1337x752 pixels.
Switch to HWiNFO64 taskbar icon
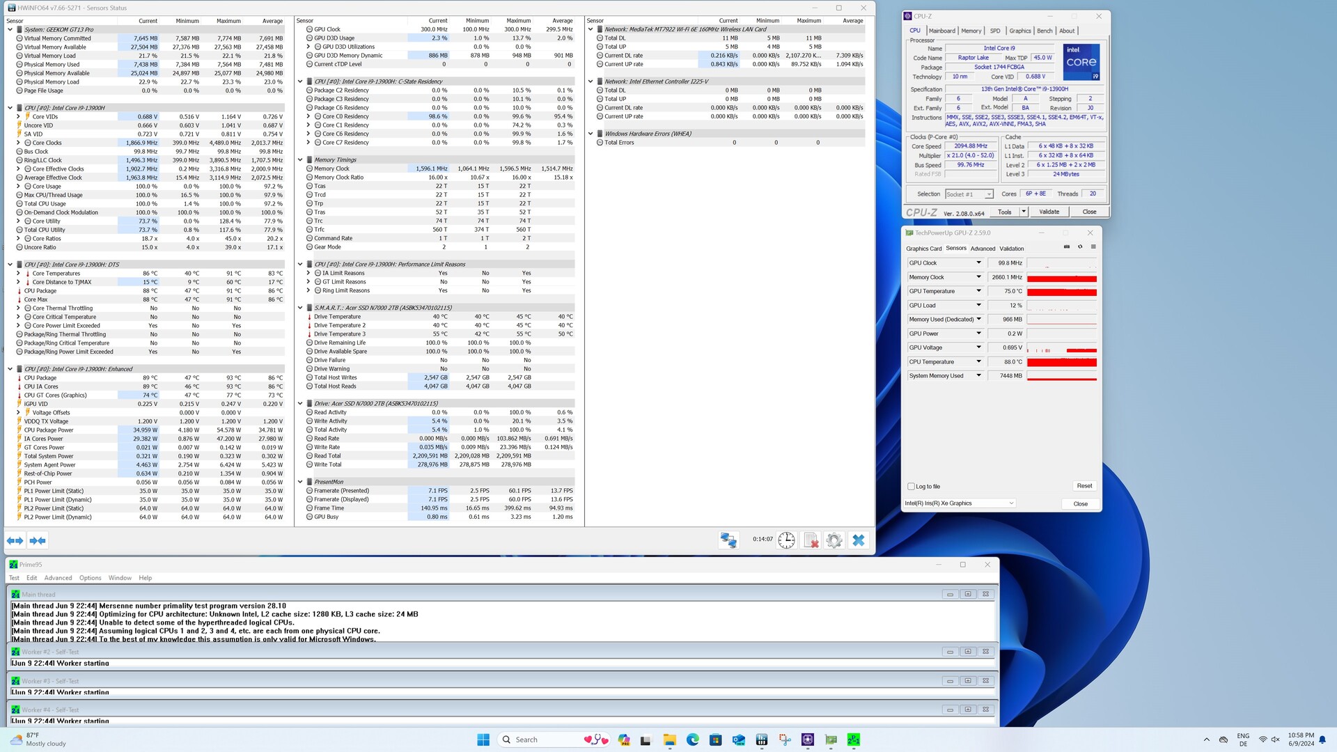click(762, 739)
